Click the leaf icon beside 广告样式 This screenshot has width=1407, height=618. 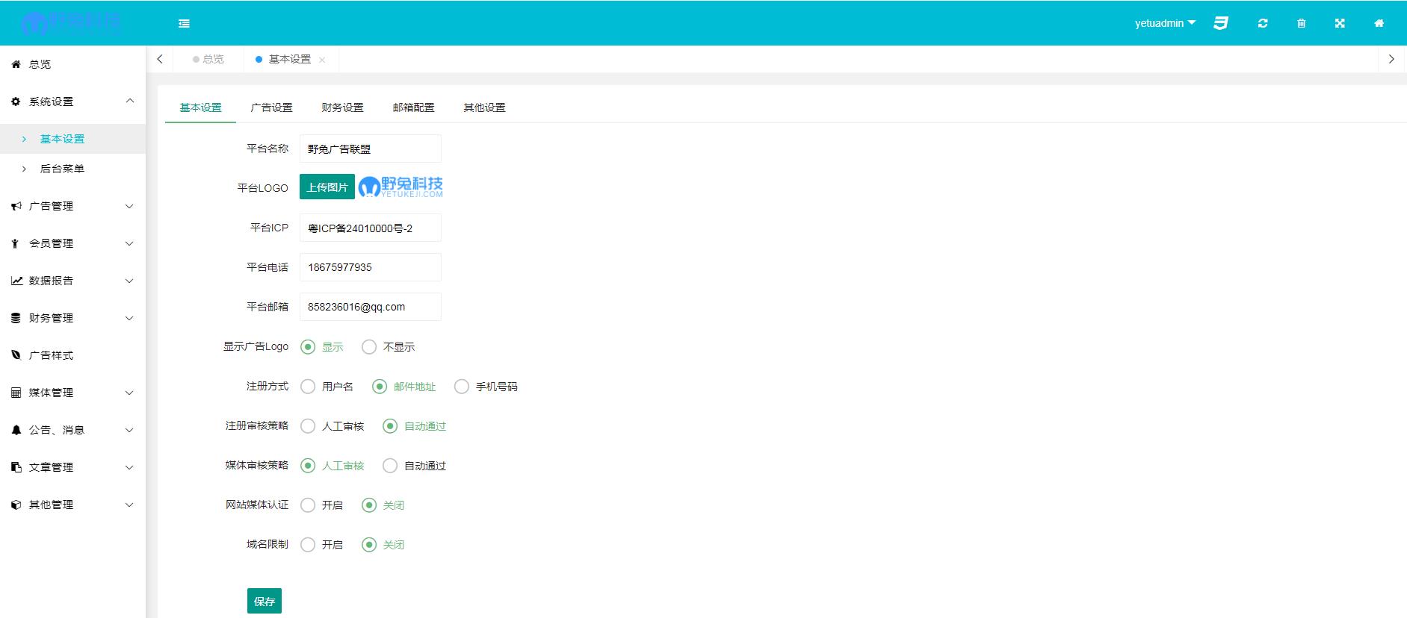(16, 355)
